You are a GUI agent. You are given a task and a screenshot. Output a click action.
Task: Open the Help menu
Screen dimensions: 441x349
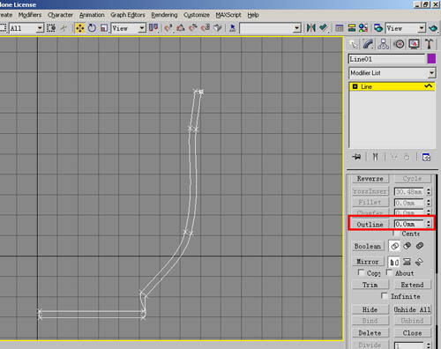coord(253,15)
